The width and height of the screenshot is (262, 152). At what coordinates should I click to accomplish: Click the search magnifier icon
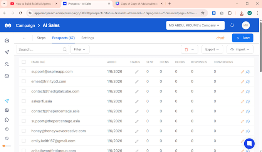point(65,50)
